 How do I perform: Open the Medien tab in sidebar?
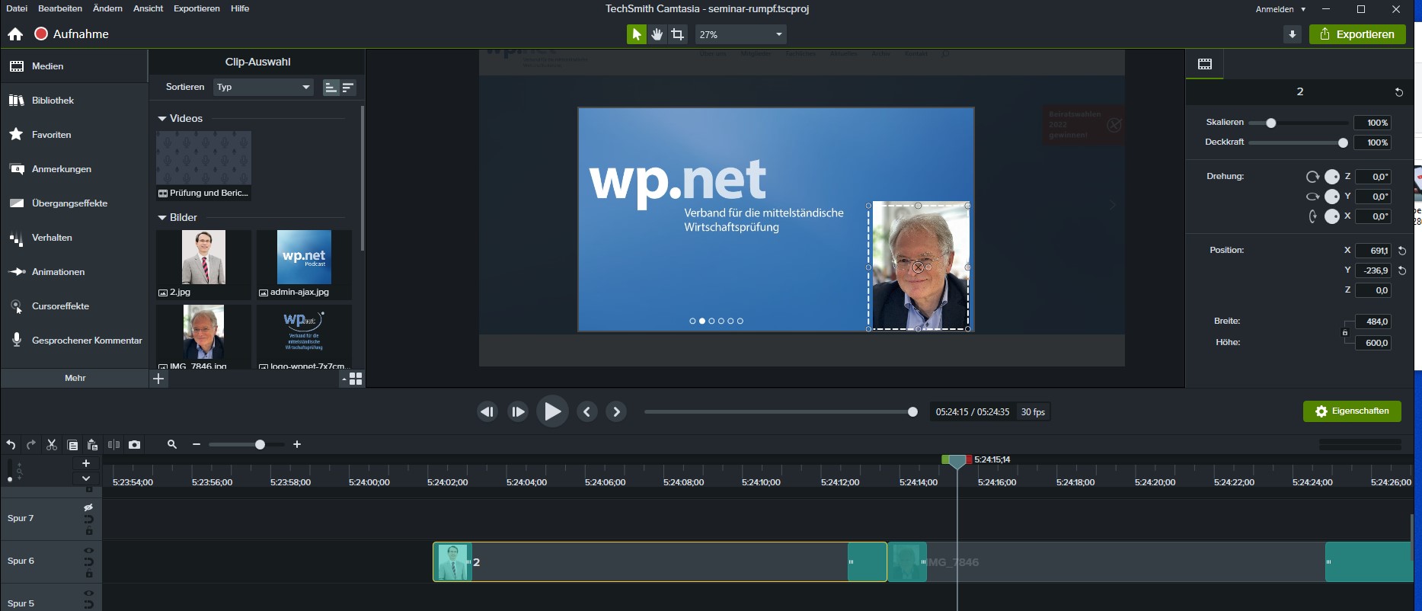tap(74, 66)
